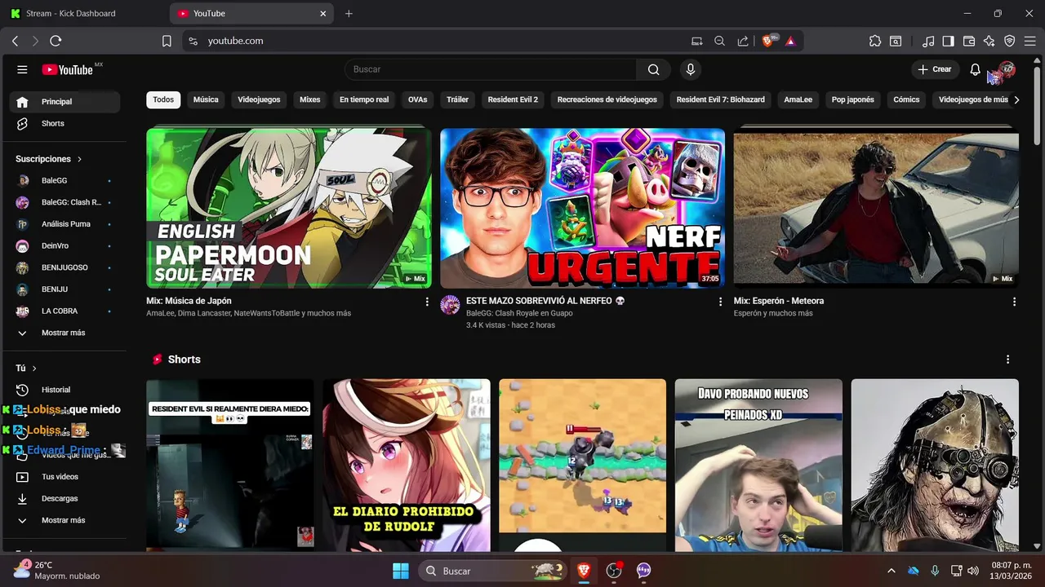Screen dimensions: 1045x587
Task: Open Brave Leo AI icon
Action: coord(989,41)
